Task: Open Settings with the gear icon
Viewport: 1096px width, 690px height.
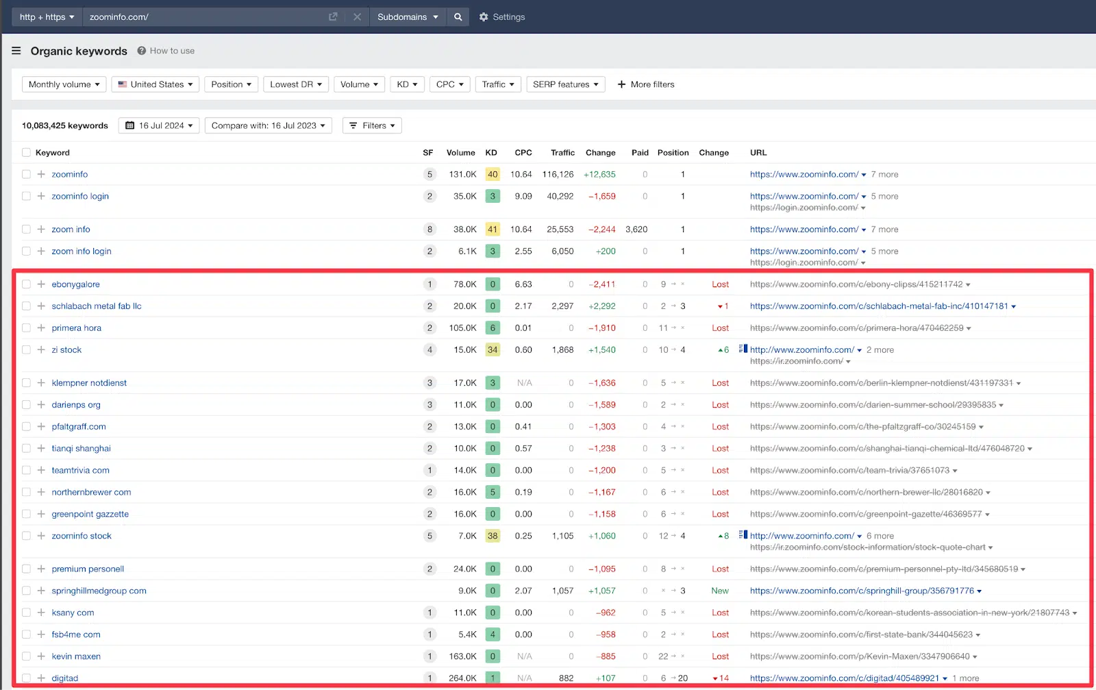Action: [x=484, y=17]
